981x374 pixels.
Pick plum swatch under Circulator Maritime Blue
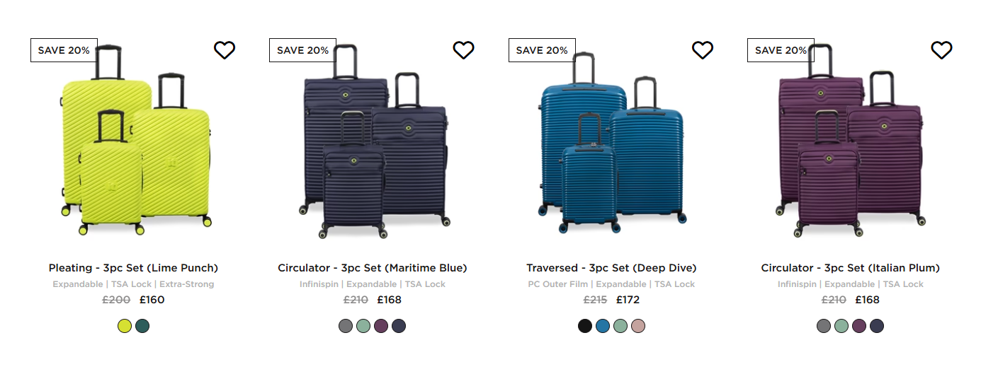coord(381,326)
